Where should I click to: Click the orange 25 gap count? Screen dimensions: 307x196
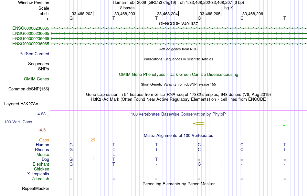(93, 140)
